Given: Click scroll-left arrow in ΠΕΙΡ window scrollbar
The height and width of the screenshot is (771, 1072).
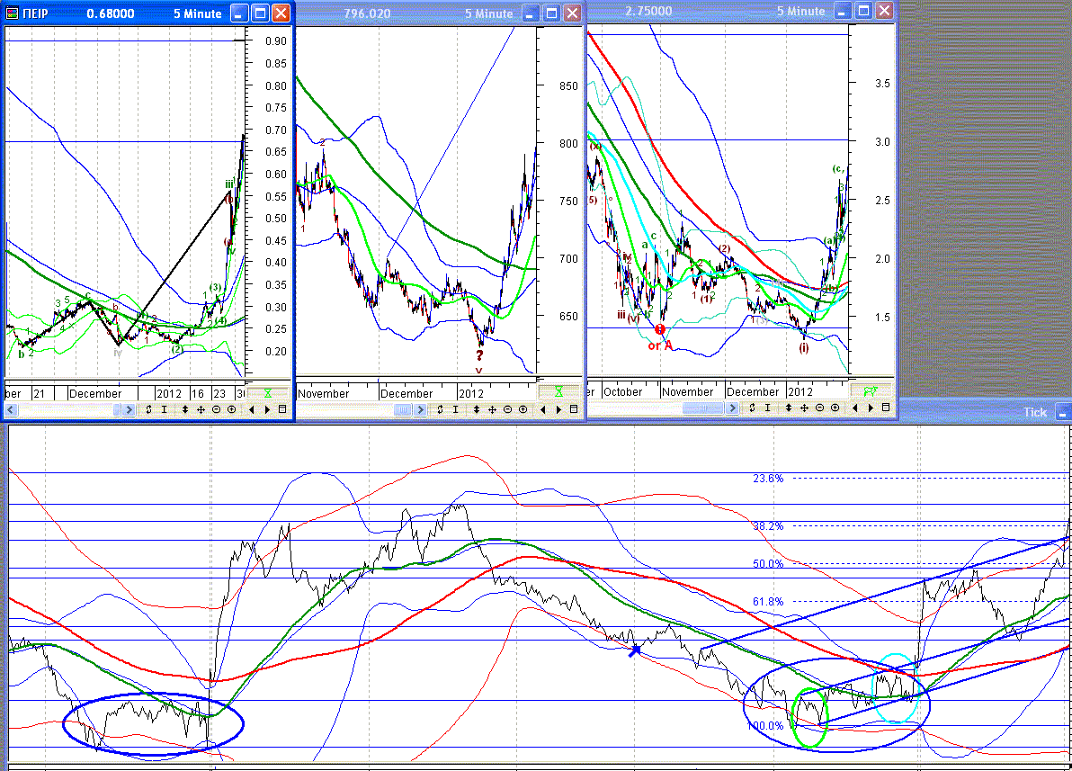Looking at the screenshot, I should tap(11, 409).
